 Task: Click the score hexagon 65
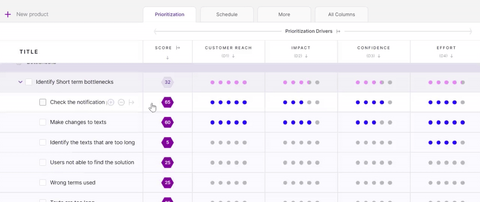168,102
